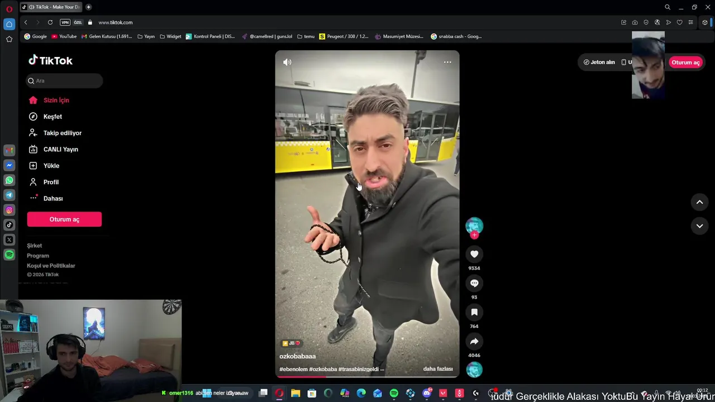
Task: Open File Explorer from taskbar
Action: tap(295, 393)
